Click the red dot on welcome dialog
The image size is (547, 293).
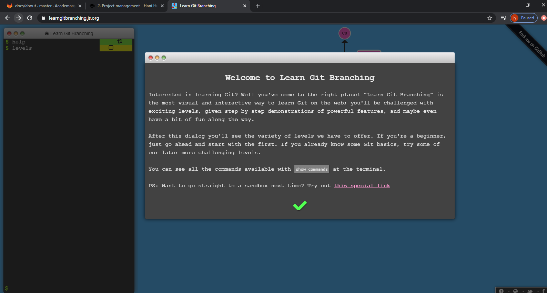click(x=151, y=58)
